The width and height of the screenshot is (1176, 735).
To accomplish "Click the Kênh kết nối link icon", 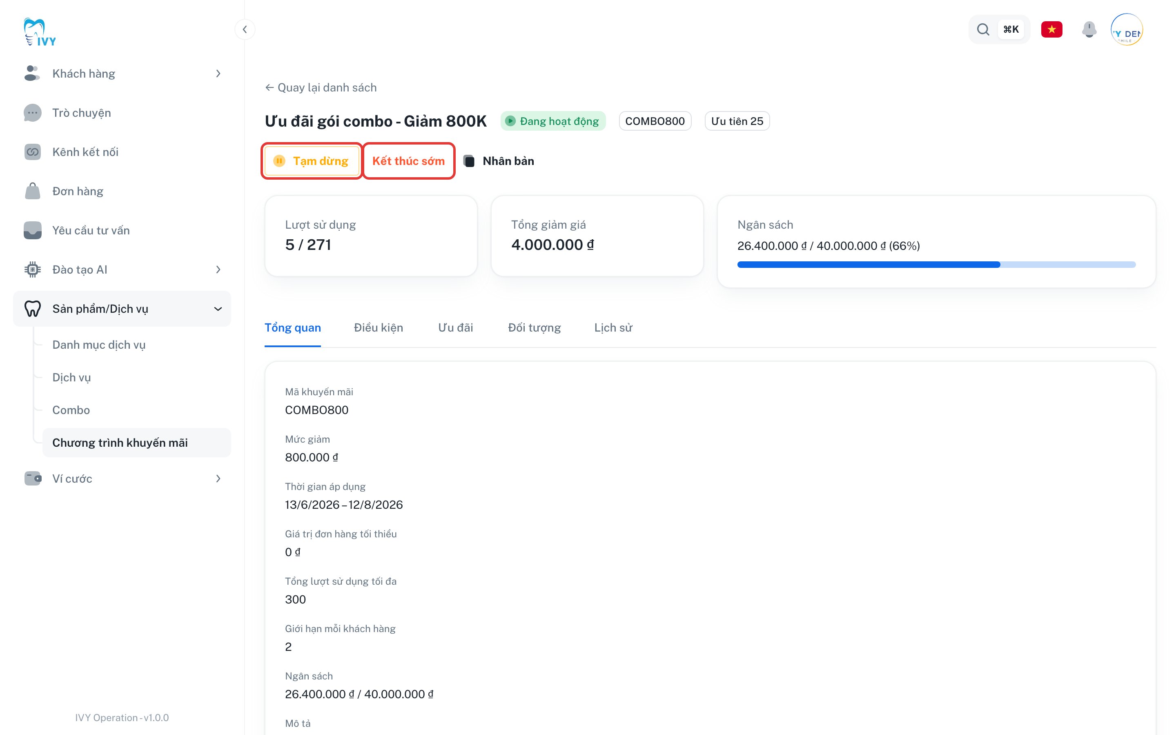I will (32, 152).
